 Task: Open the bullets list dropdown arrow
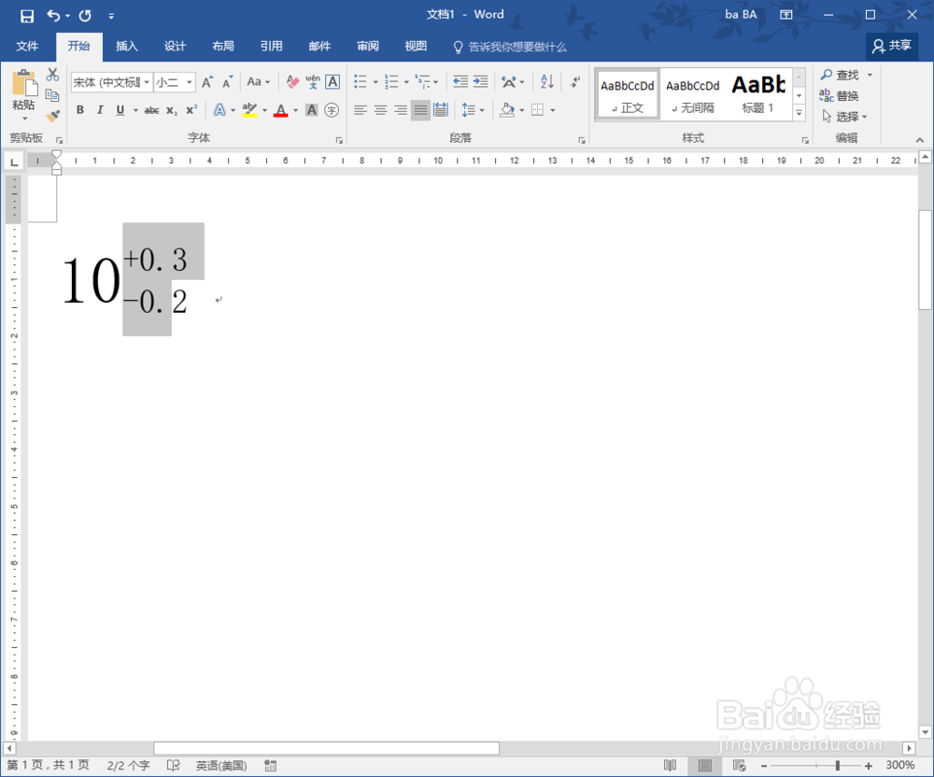coord(375,82)
